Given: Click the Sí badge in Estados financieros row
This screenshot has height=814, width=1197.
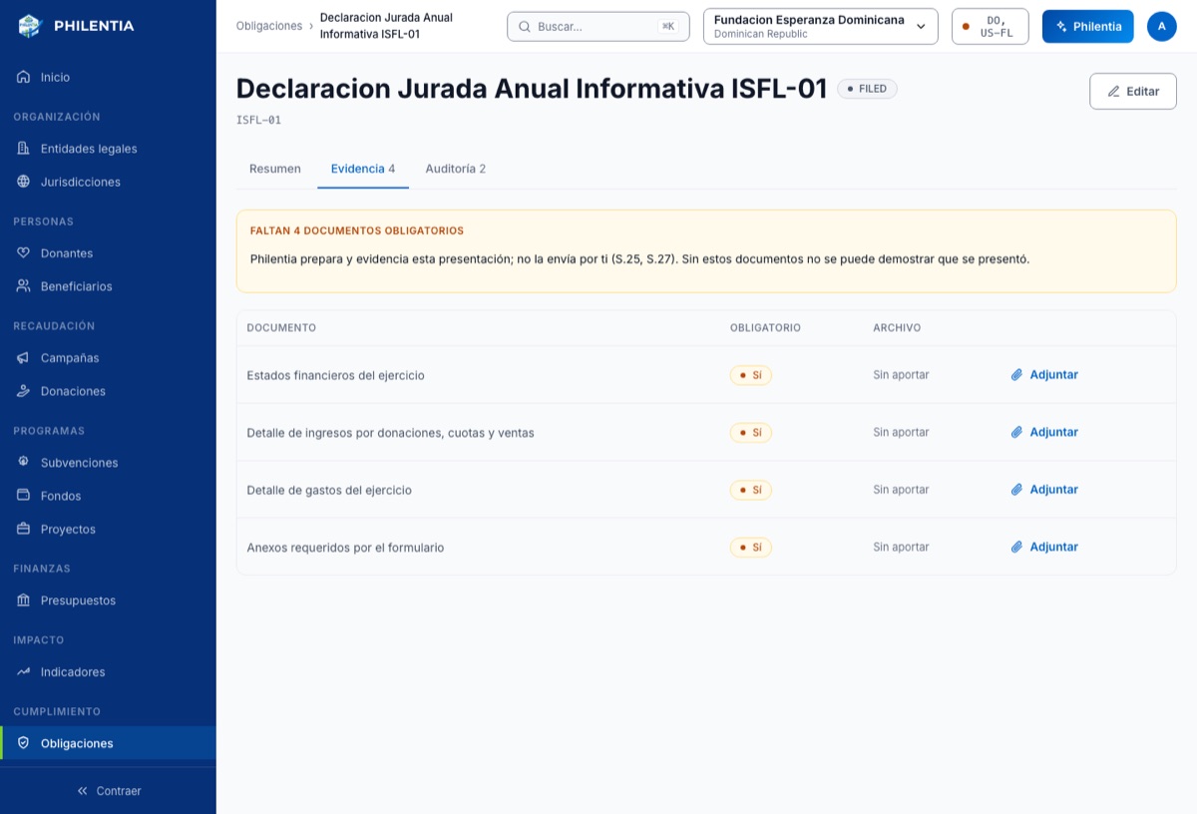Looking at the screenshot, I should tap(750, 375).
